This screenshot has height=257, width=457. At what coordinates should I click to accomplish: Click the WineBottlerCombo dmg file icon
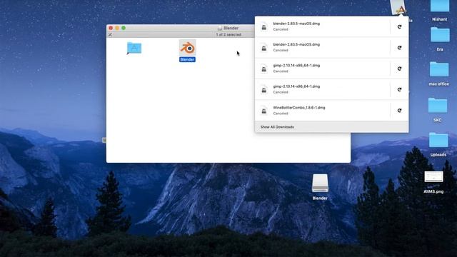point(264,111)
